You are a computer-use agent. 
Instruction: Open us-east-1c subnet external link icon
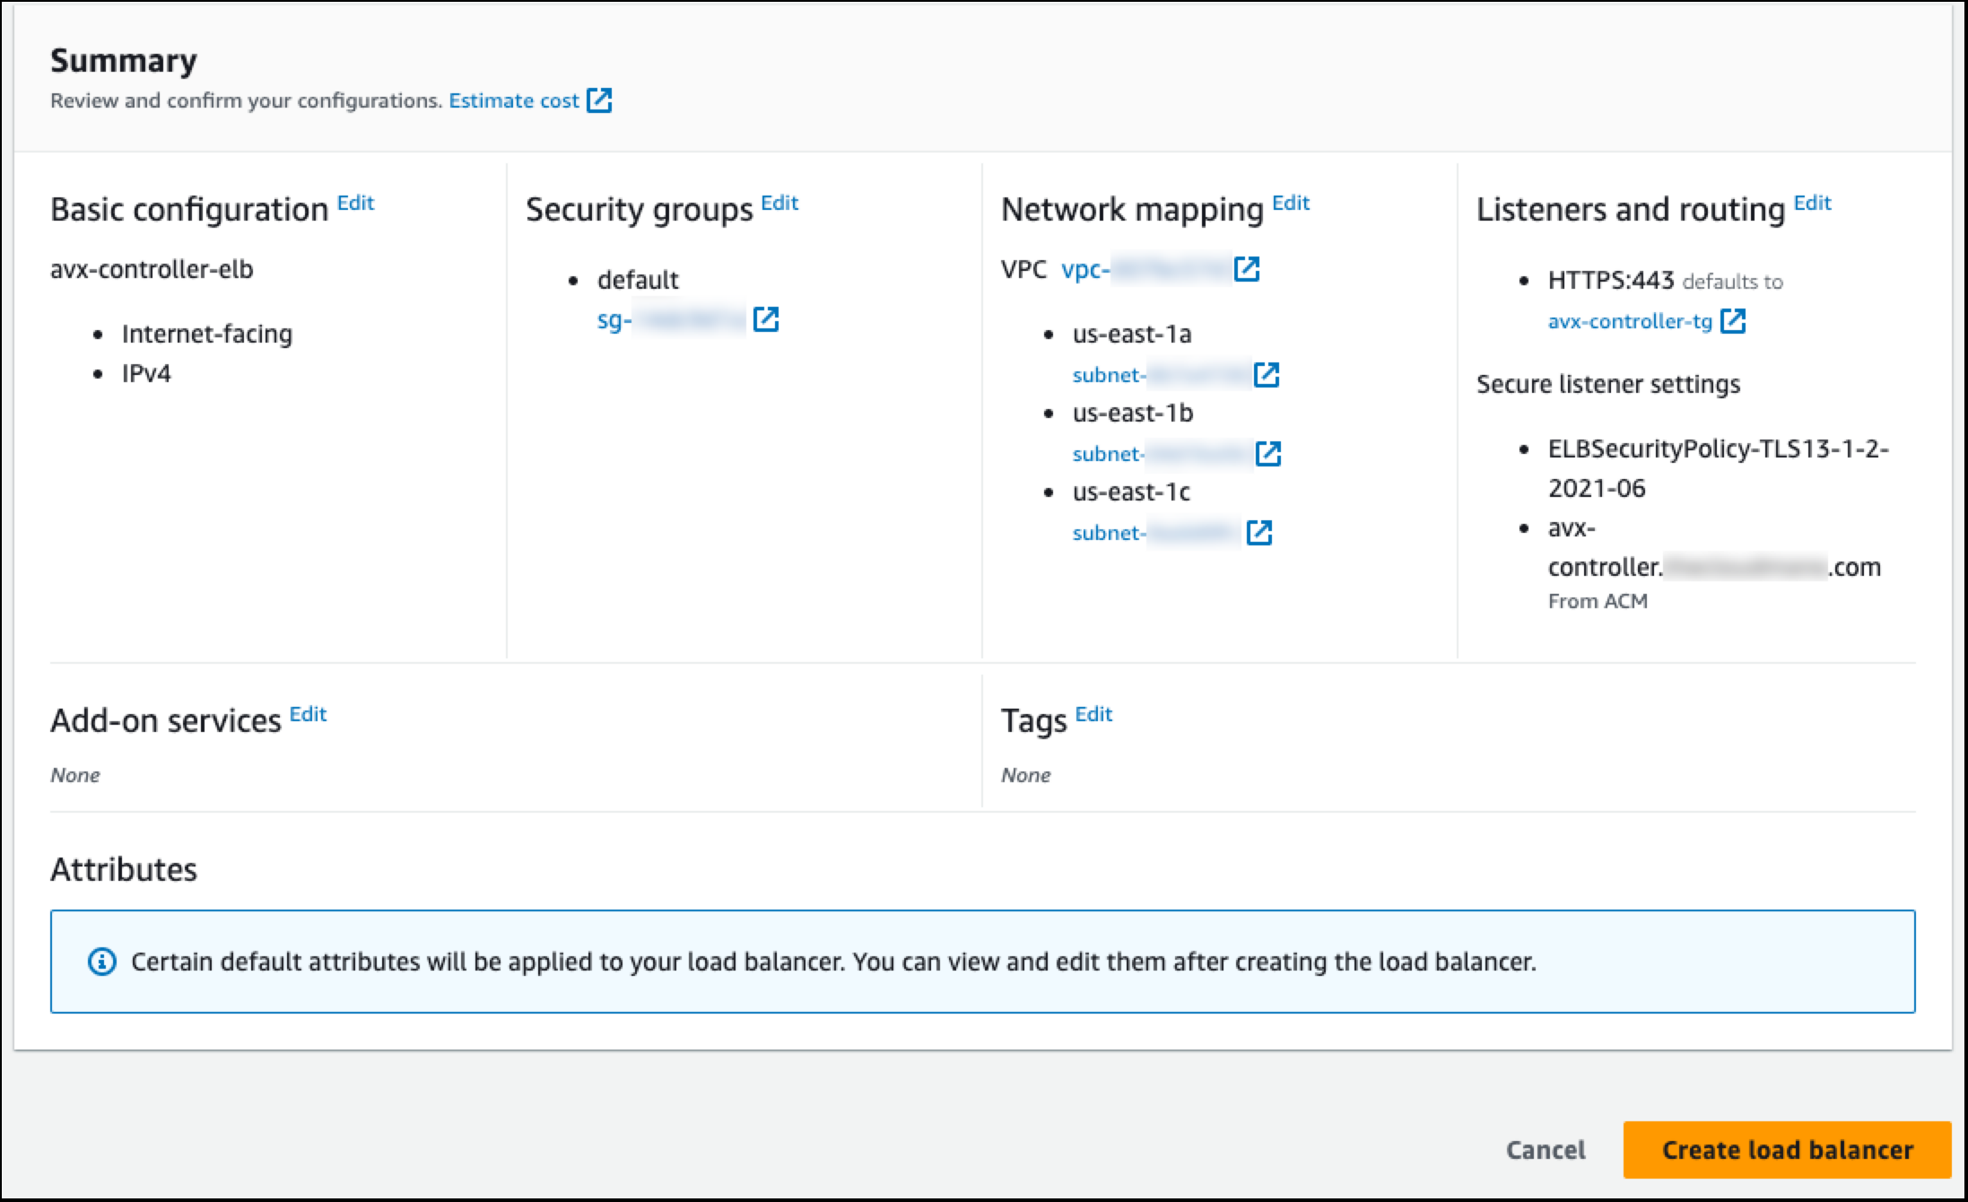[x=1259, y=533]
